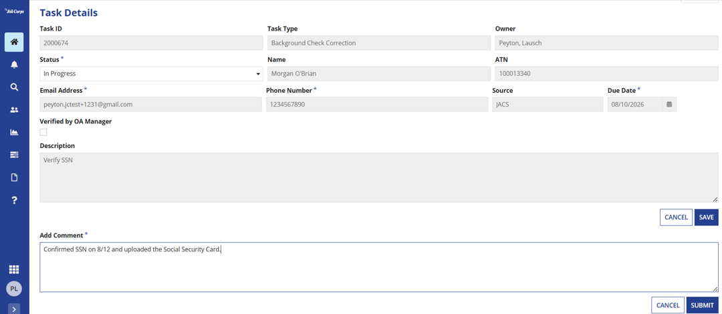Screen dimensions: 722x314
Task: Open the reports chart sidebar icon
Action: click(14, 132)
